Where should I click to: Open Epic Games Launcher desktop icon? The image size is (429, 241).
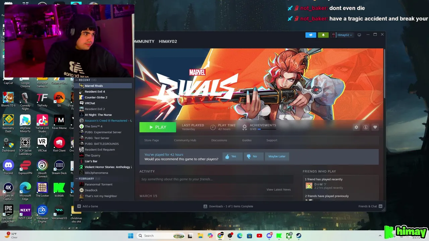(8, 214)
